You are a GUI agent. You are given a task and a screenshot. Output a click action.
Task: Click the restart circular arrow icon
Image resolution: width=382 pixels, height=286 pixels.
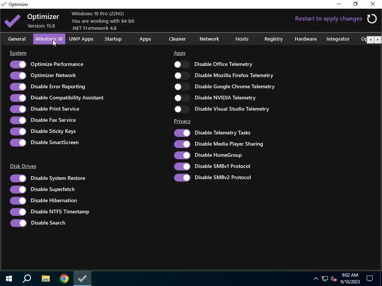click(372, 19)
